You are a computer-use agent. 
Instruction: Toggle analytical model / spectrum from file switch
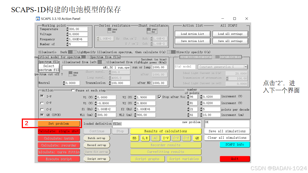[x=85, y=57]
